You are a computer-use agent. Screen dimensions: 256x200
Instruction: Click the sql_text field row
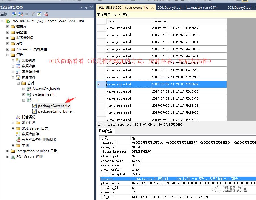[x=178, y=197]
